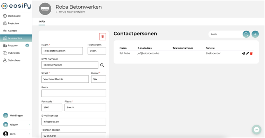Select the INFO tab
The width and height of the screenshot is (265, 138).
[x=42, y=21]
